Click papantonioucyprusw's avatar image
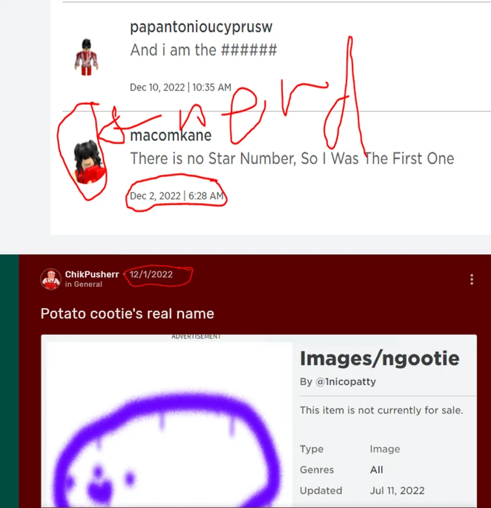 click(86, 57)
